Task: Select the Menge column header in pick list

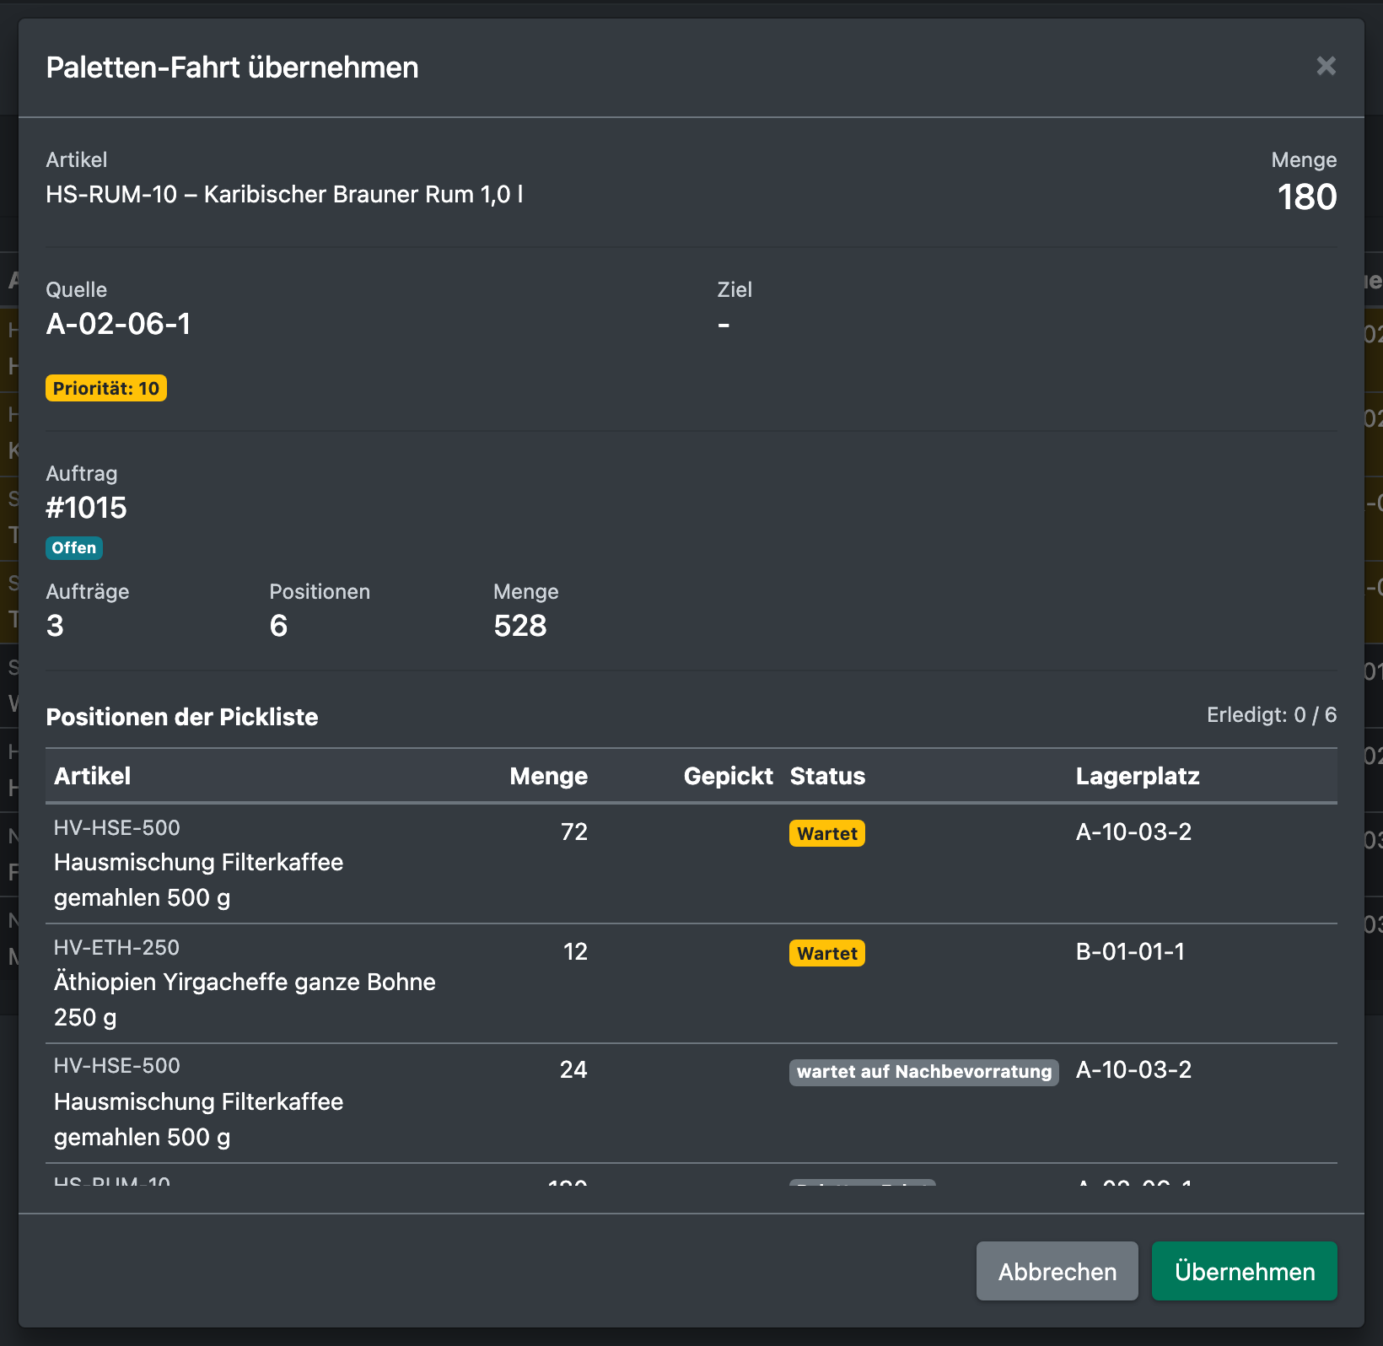Action: (548, 776)
